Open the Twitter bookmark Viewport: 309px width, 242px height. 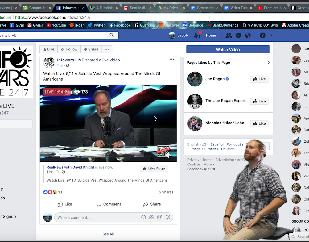tap(96, 25)
